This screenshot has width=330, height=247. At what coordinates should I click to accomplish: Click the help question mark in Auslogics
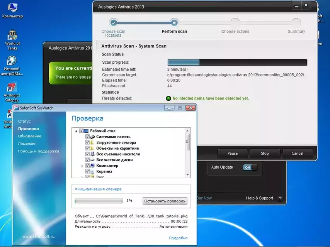(280, 198)
